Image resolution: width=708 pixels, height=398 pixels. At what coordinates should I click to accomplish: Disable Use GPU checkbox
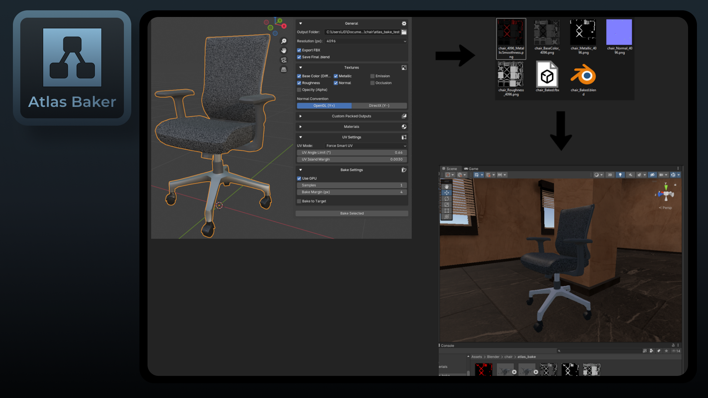[299, 178]
